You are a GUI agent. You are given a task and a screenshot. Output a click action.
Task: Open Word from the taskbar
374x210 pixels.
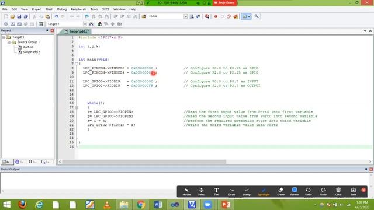click(158, 205)
